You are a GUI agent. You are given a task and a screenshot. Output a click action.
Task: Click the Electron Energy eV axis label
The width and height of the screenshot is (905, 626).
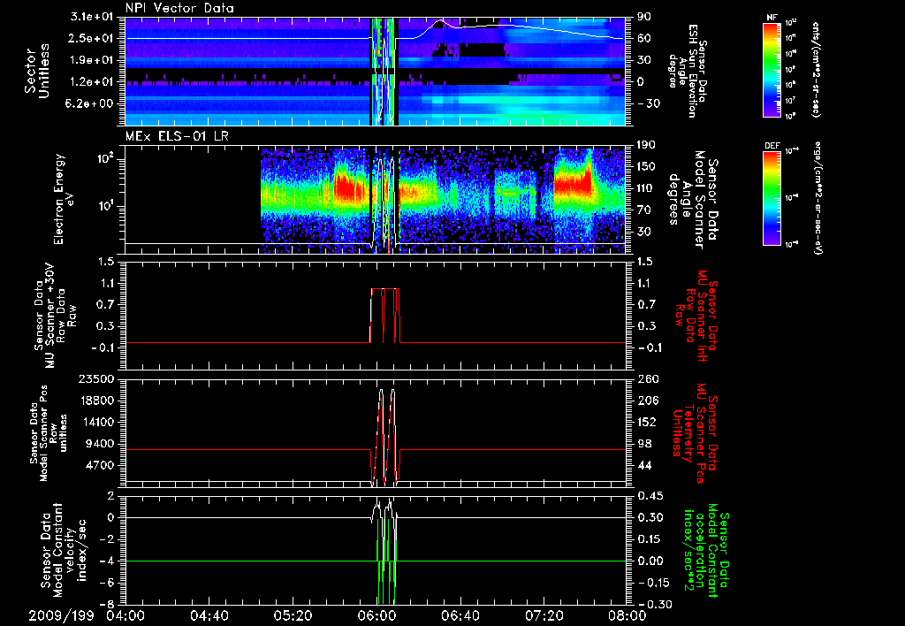tap(64, 199)
